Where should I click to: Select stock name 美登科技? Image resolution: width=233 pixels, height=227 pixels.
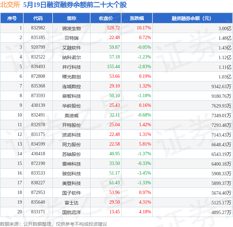tap(72, 183)
